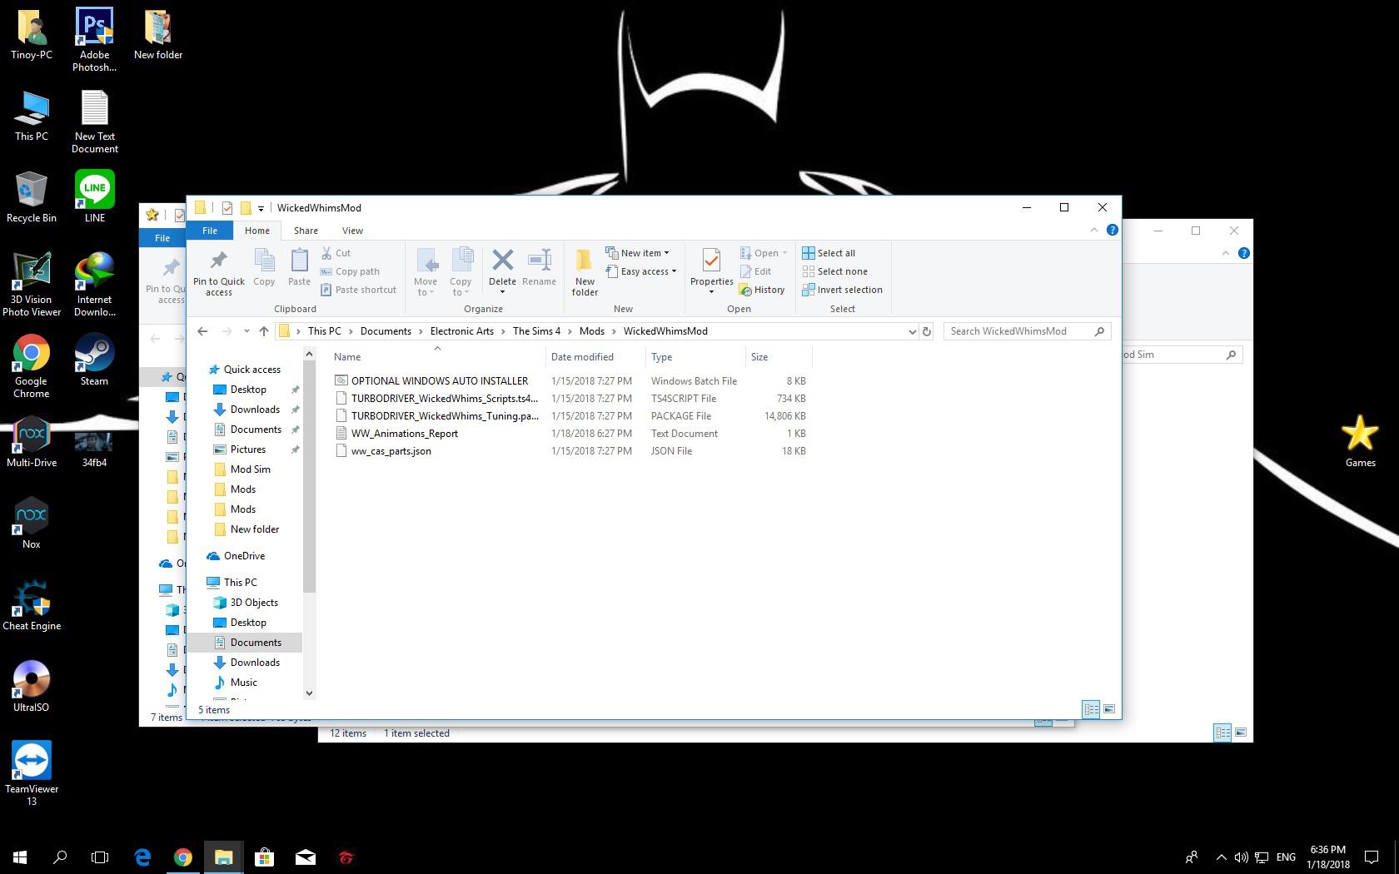
Task: Click navigation pane scroll down arrow
Action: [309, 693]
